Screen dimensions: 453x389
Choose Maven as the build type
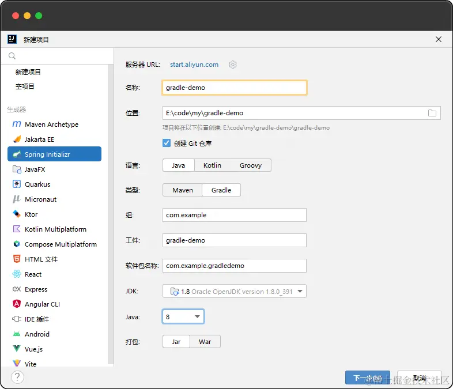pyautogui.click(x=183, y=190)
